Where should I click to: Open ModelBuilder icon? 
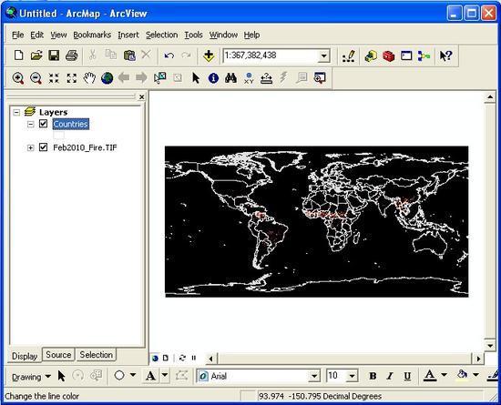[x=424, y=56]
